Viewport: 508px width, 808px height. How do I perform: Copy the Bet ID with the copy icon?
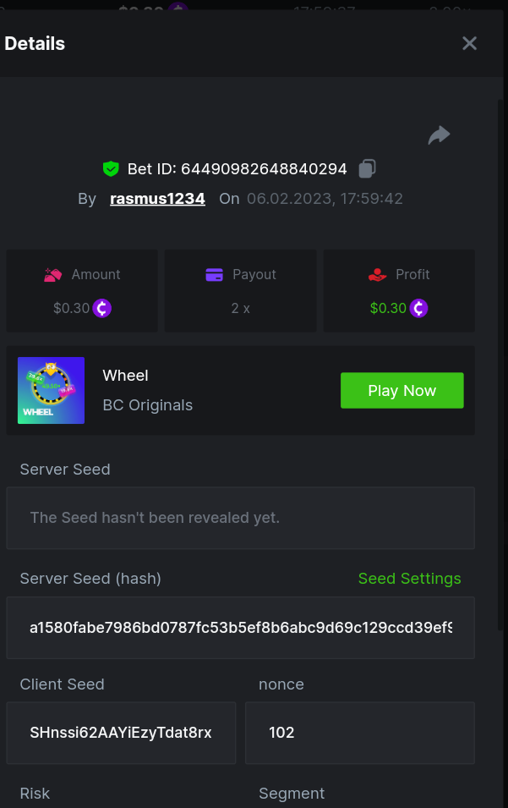tap(367, 168)
